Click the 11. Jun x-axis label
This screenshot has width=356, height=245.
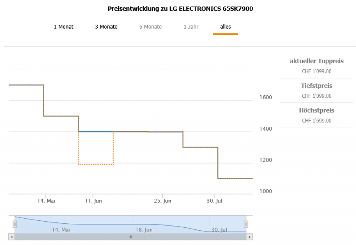coord(93,201)
